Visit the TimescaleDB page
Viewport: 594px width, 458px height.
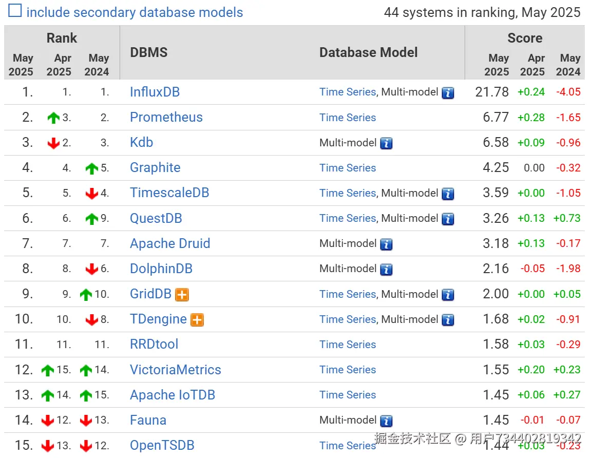[169, 193]
